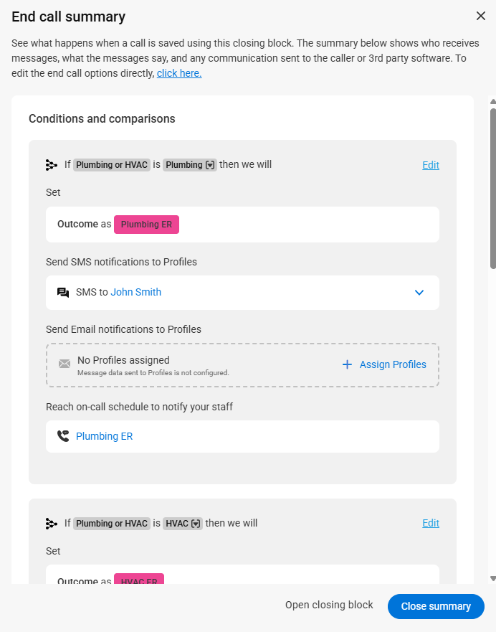Edit the Plumbing condition
Viewport: 496px width, 632px height.
(x=431, y=165)
